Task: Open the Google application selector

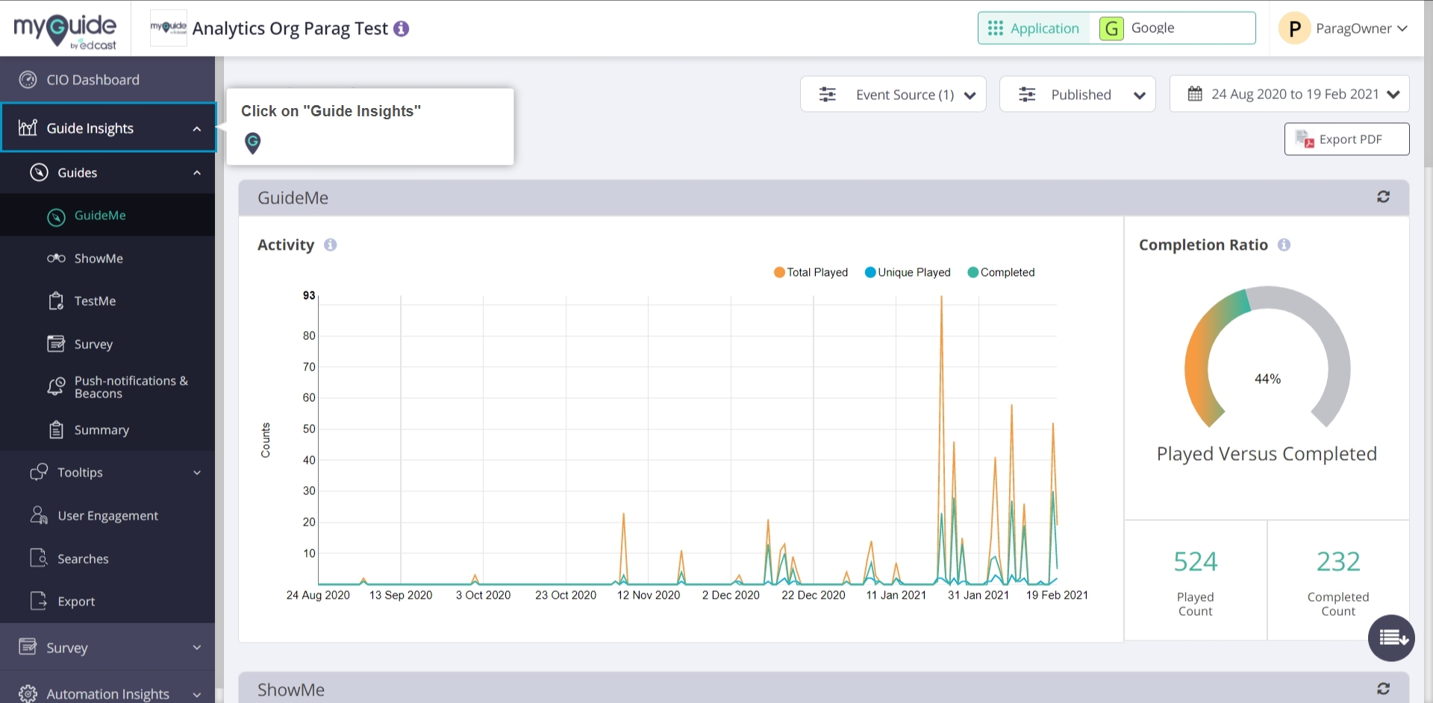Action: tap(1173, 28)
